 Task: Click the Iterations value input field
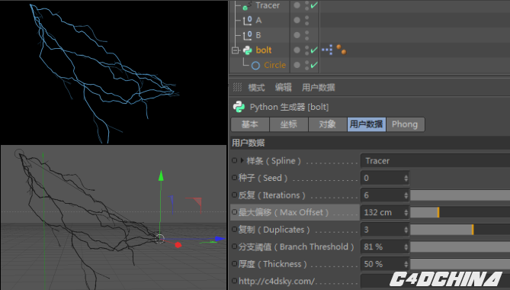pyautogui.click(x=382, y=195)
